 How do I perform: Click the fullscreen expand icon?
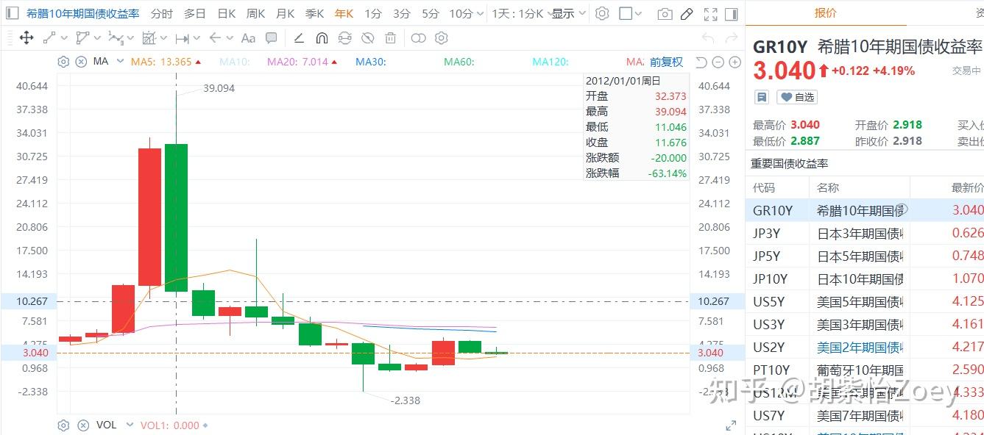710,14
